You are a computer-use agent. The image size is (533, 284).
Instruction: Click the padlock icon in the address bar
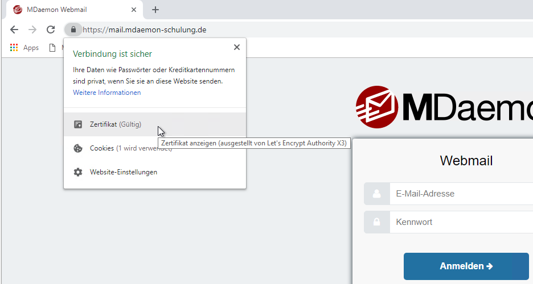(x=73, y=30)
